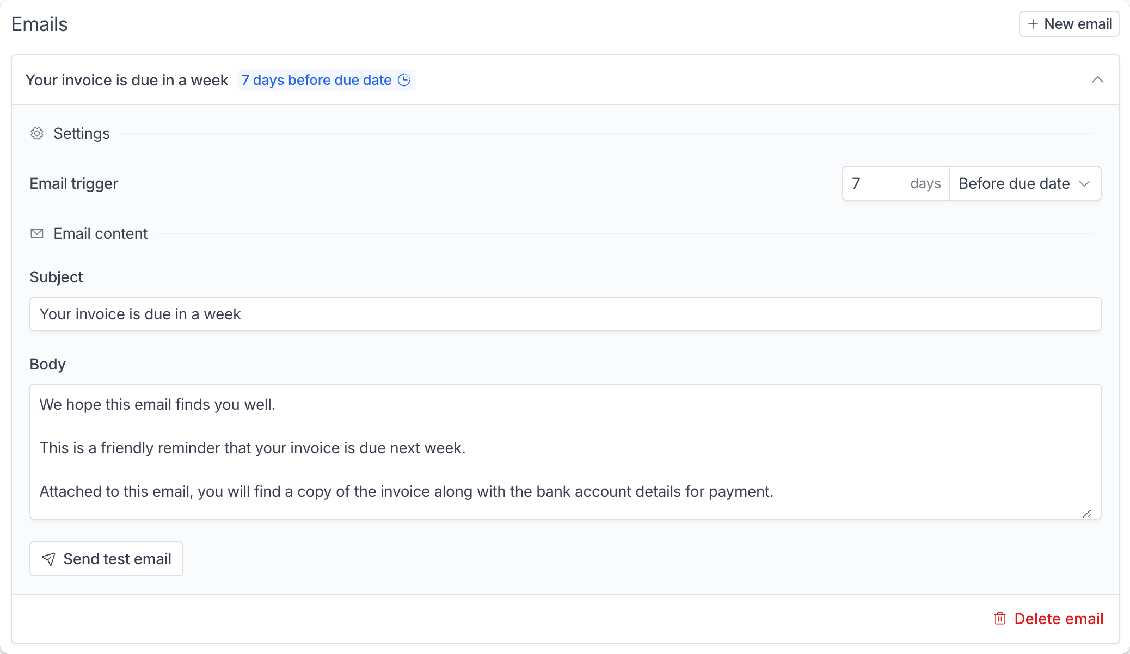Viewport: 1130px width, 654px height.
Task: Click the Body textarea resize handle
Action: 1087,514
